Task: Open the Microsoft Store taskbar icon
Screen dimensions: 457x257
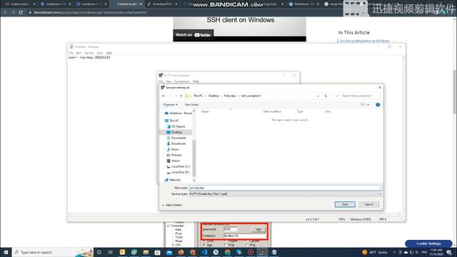Action: pos(157,252)
